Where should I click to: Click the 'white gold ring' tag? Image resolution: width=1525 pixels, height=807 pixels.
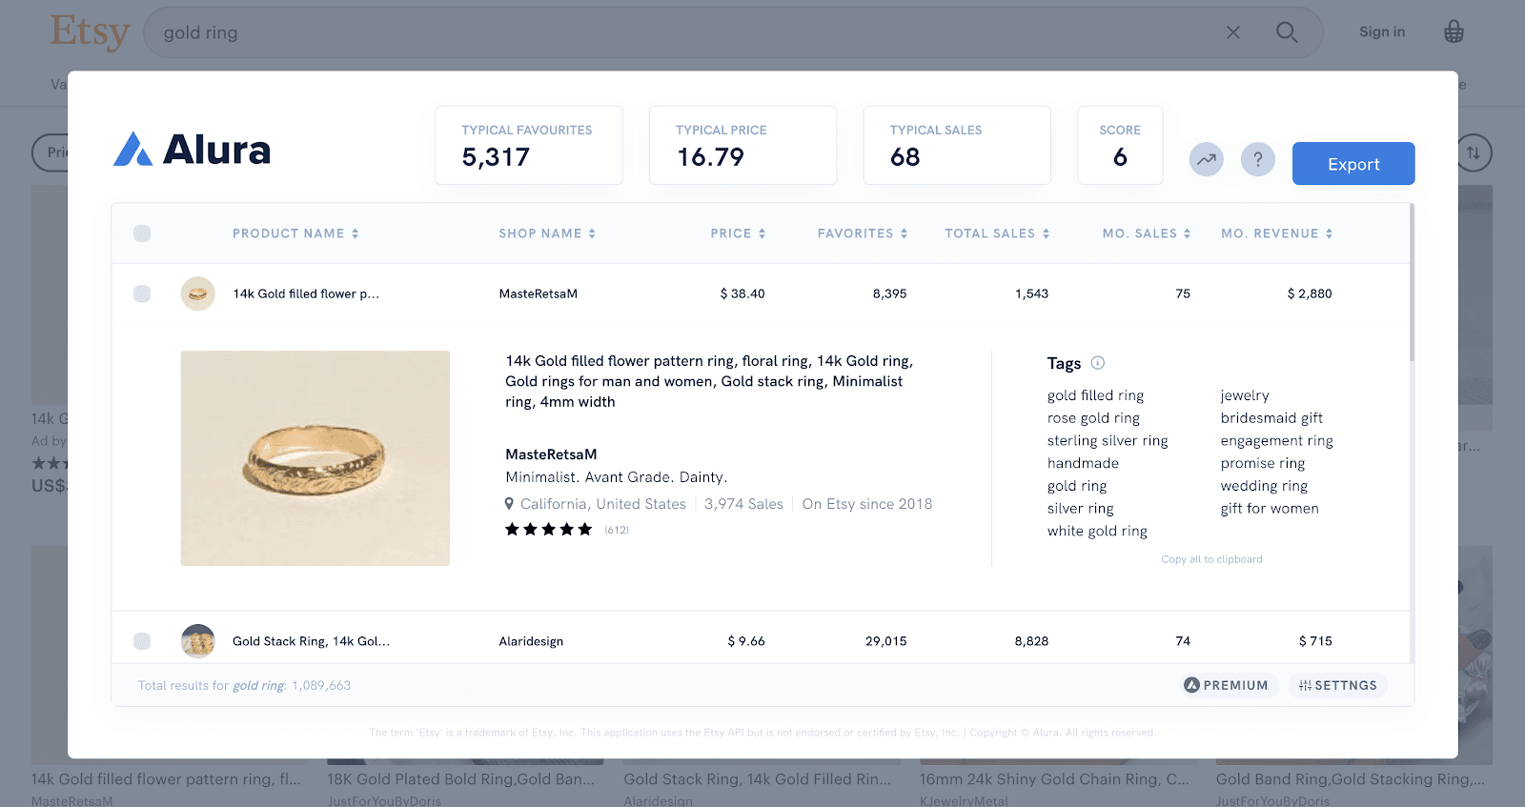[1097, 532]
